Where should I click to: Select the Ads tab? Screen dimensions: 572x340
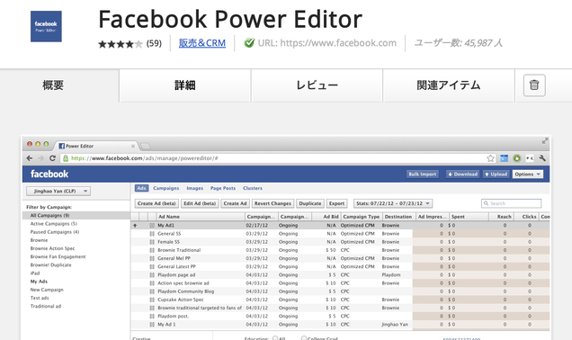[x=141, y=188]
